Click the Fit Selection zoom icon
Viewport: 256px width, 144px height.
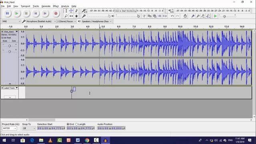[x=203, y=16]
